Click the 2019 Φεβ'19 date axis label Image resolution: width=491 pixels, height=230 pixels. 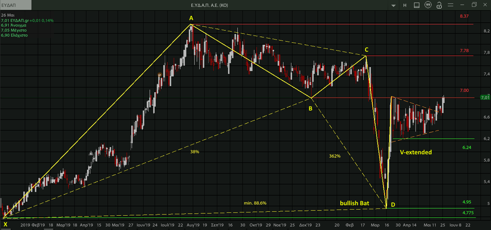pyautogui.click(x=32, y=224)
